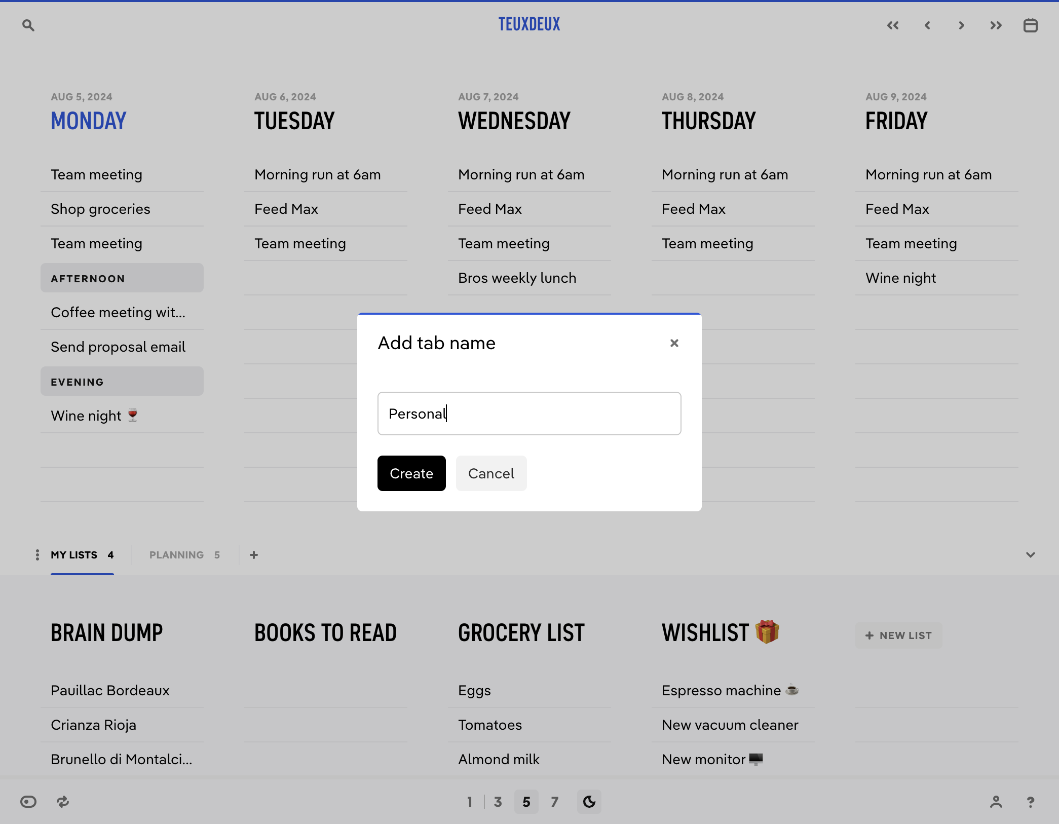Toggle the visibility eye icon at bottom-left
Screen dimensions: 1059x824
[x=28, y=802]
